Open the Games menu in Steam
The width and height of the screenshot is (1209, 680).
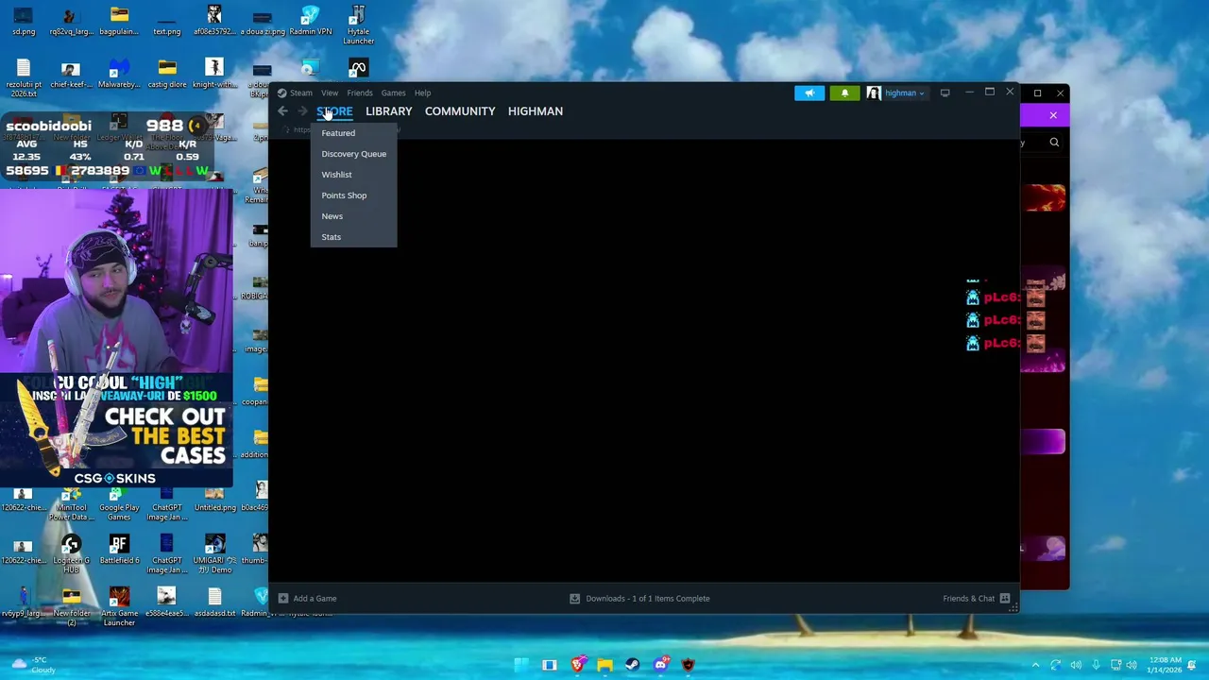point(393,93)
